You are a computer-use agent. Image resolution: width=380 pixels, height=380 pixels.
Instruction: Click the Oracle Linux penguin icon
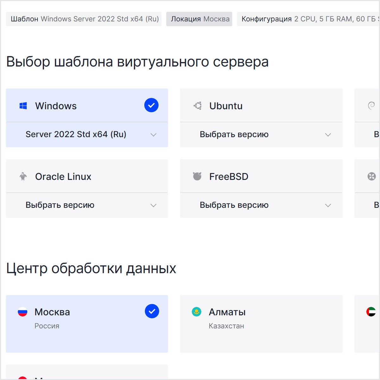[23, 176]
